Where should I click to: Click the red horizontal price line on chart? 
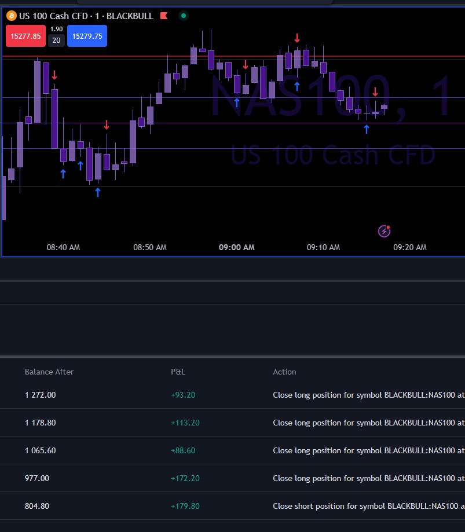tap(233, 56)
